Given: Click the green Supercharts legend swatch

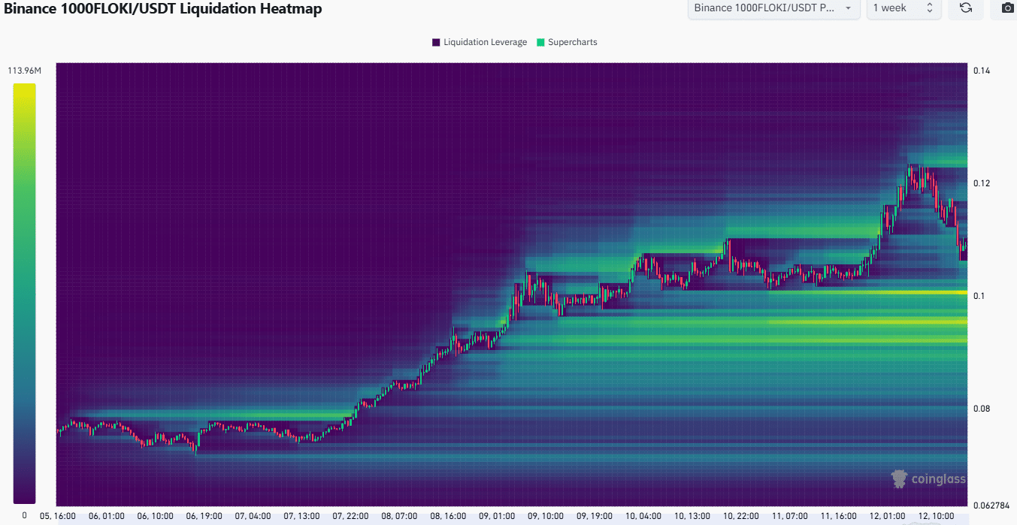Looking at the screenshot, I should pyautogui.click(x=540, y=42).
